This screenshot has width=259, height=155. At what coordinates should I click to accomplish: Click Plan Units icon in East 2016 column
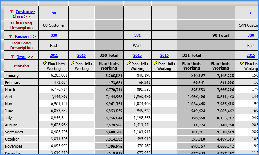click(72, 64)
